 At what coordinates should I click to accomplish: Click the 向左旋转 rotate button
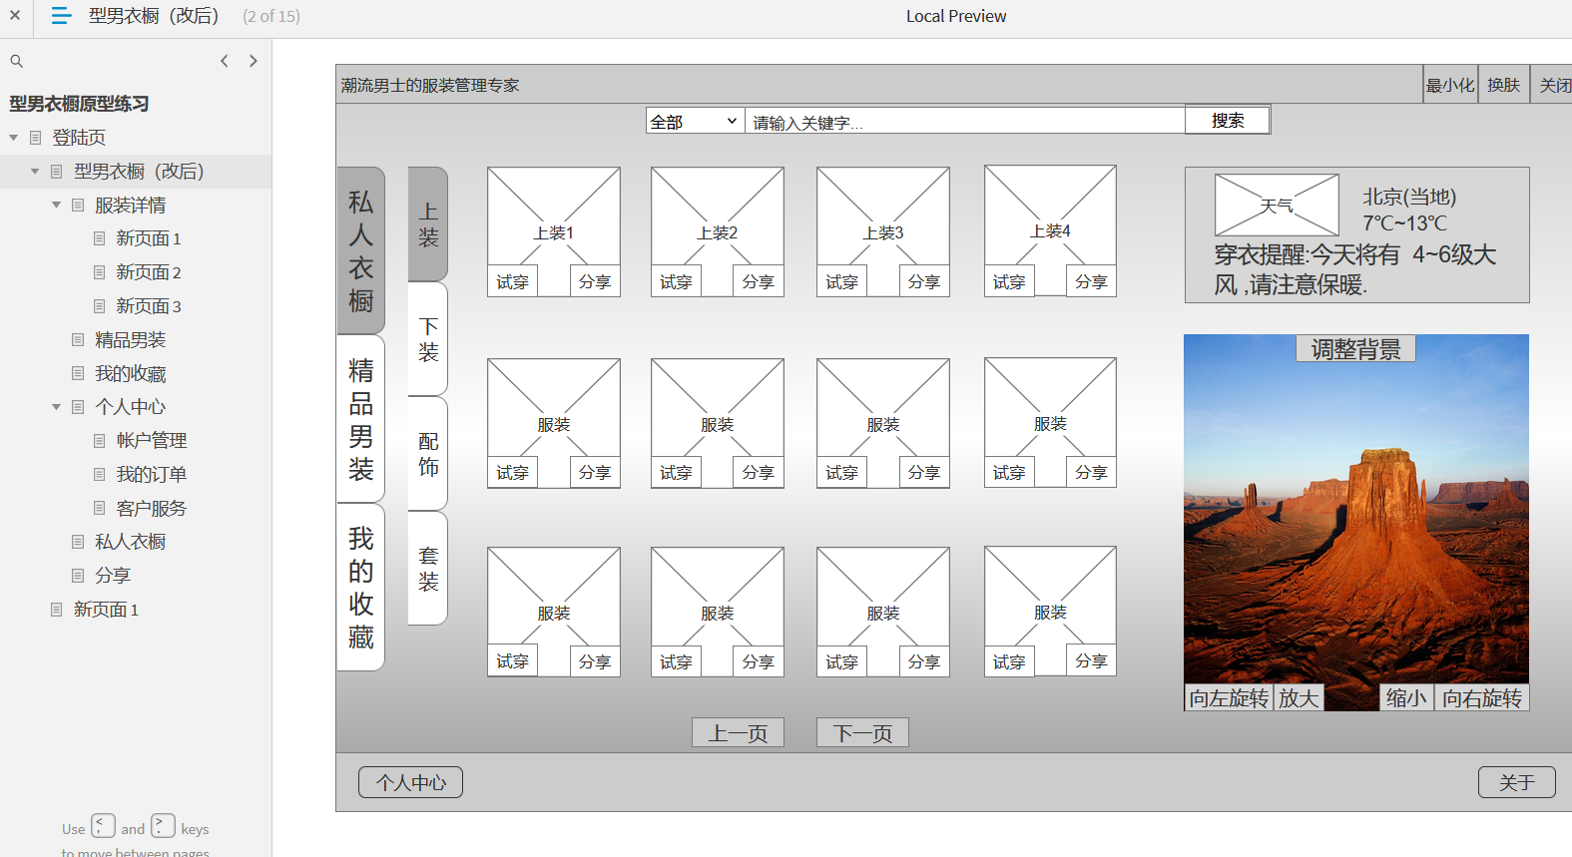click(x=1229, y=697)
